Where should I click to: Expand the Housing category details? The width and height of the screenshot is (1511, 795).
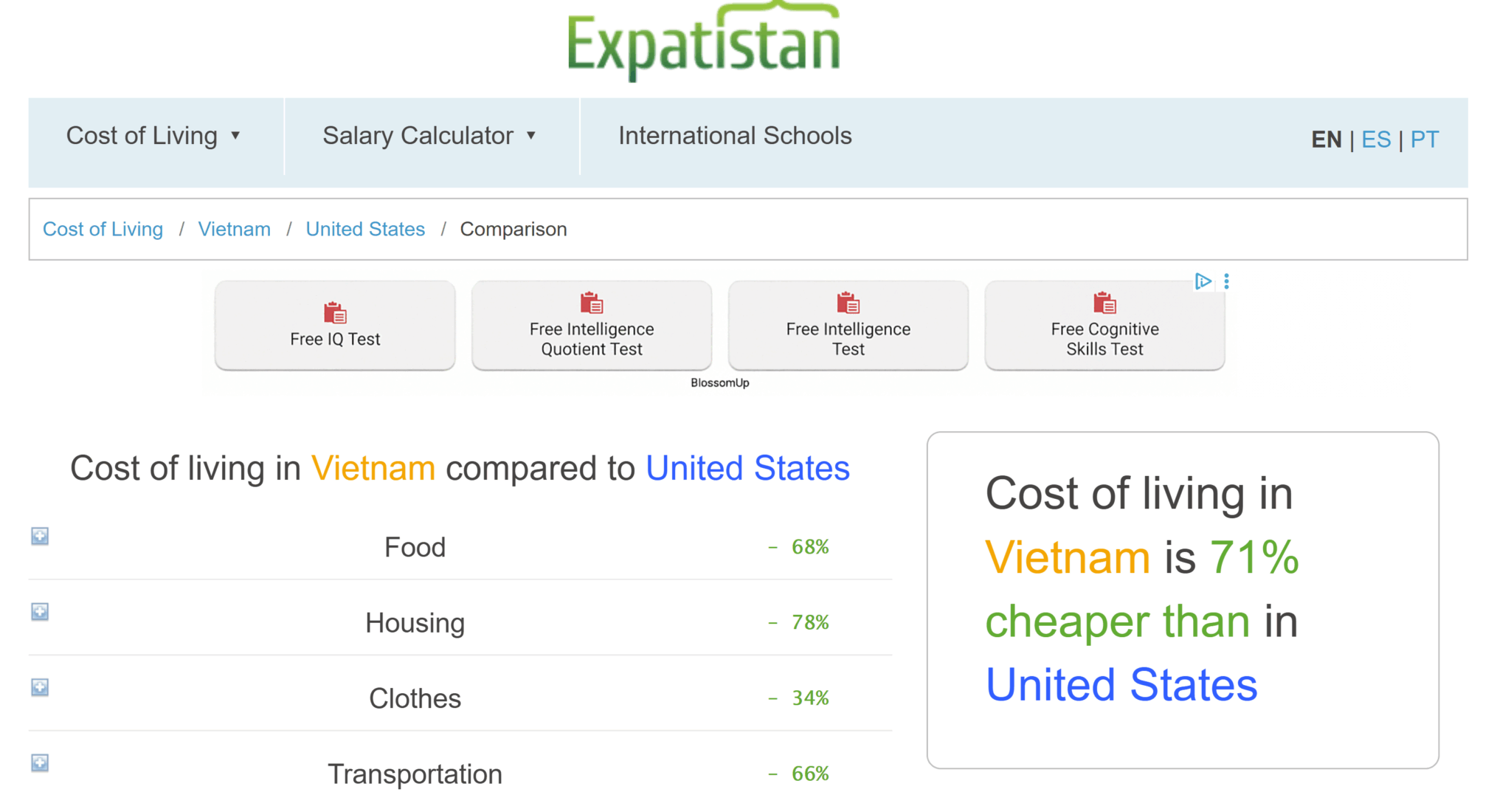(40, 612)
